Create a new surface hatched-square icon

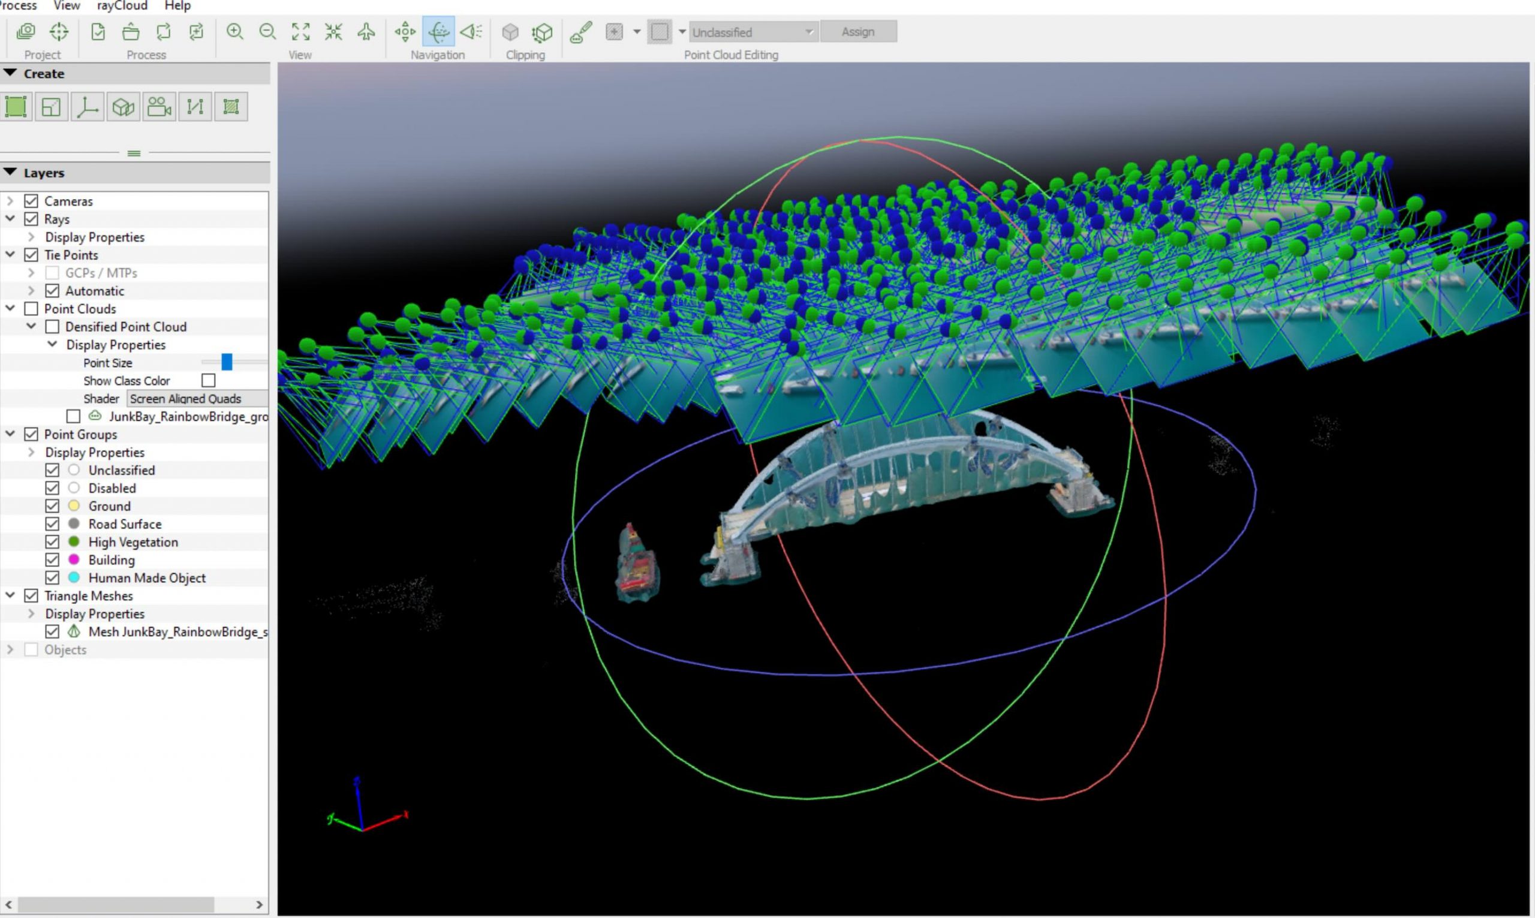point(231,107)
